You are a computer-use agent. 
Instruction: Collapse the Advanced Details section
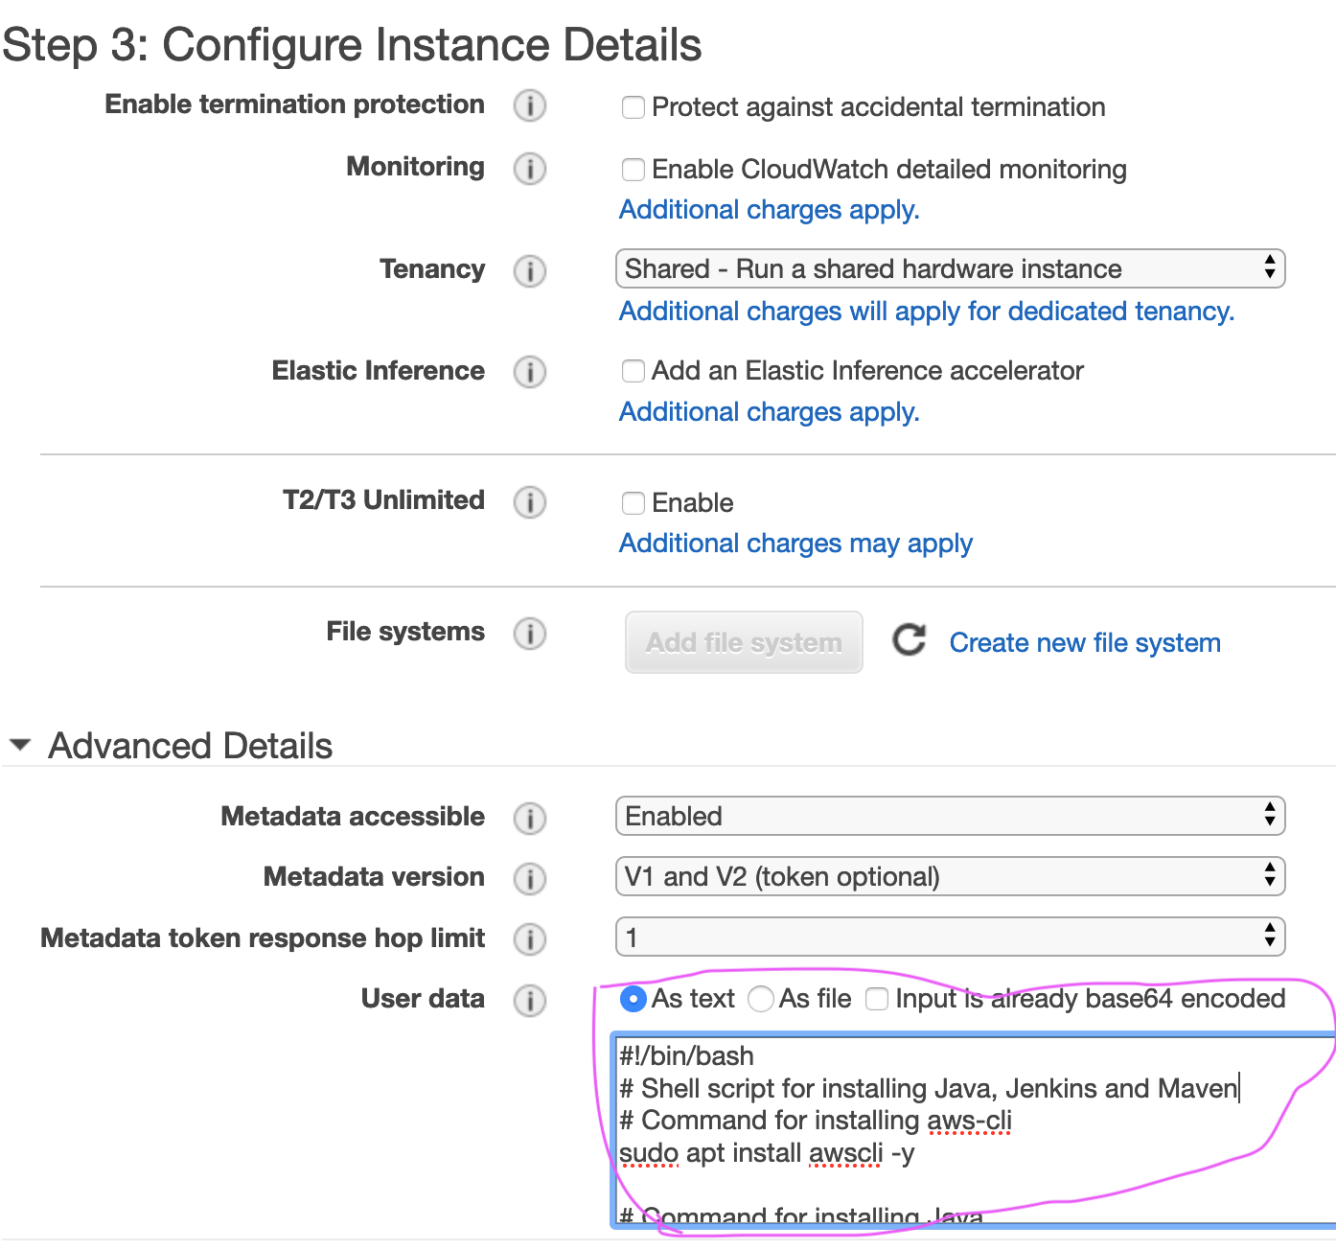point(20,745)
